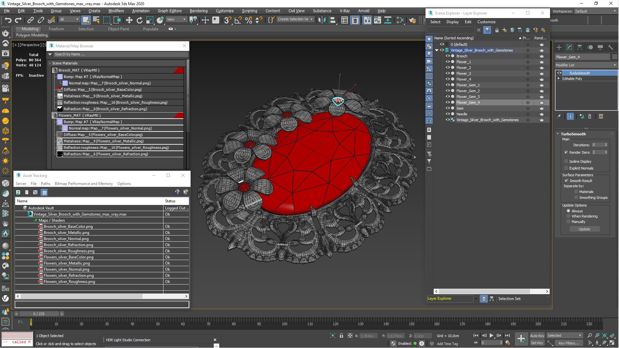
Task: Open the Select by Name list
Action: 96,20
